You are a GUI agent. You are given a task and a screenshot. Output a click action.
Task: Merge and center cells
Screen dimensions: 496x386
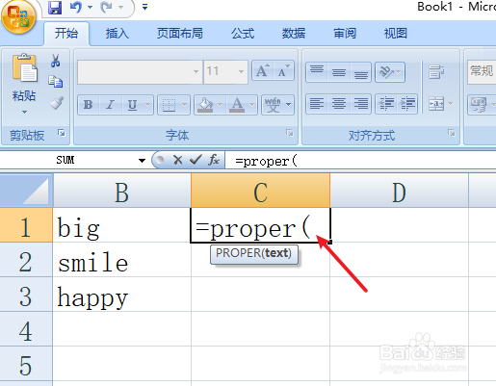click(436, 104)
